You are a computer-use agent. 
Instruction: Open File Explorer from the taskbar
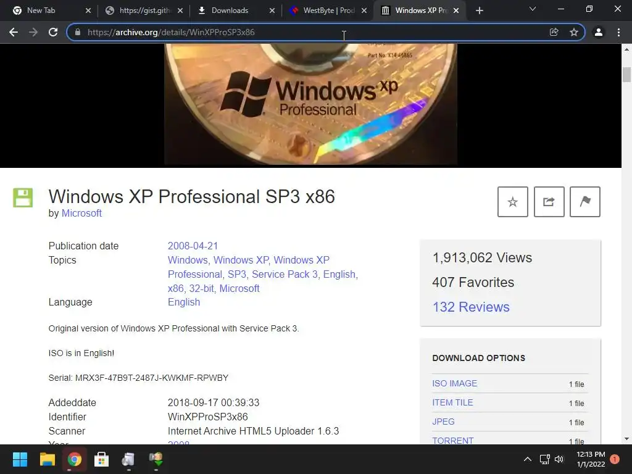[x=47, y=459]
